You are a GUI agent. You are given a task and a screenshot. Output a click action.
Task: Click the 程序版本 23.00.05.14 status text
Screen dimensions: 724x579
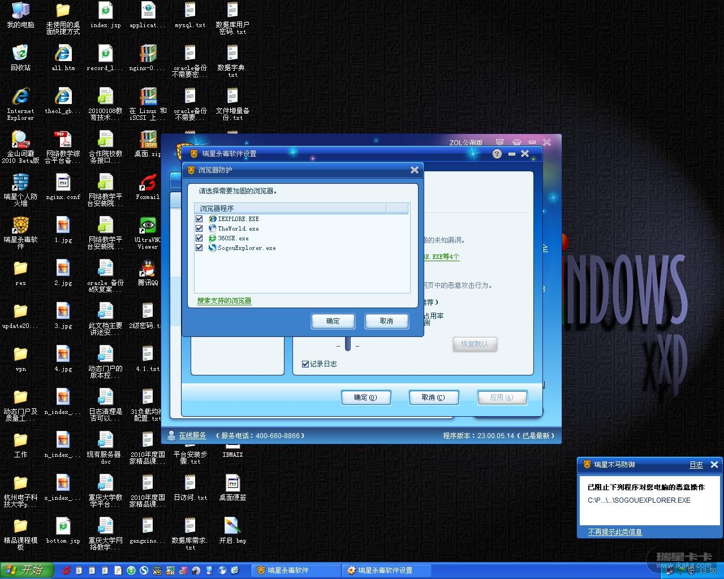(498, 435)
